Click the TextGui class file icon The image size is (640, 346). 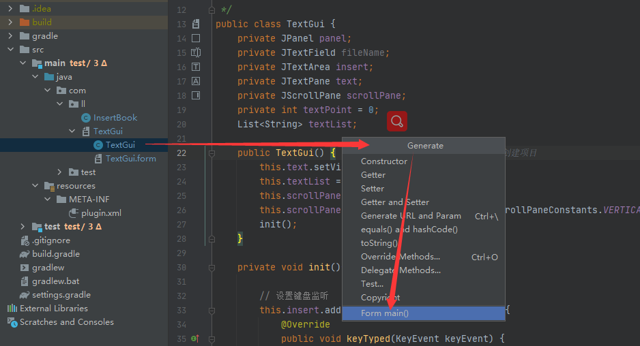(x=98, y=145)
